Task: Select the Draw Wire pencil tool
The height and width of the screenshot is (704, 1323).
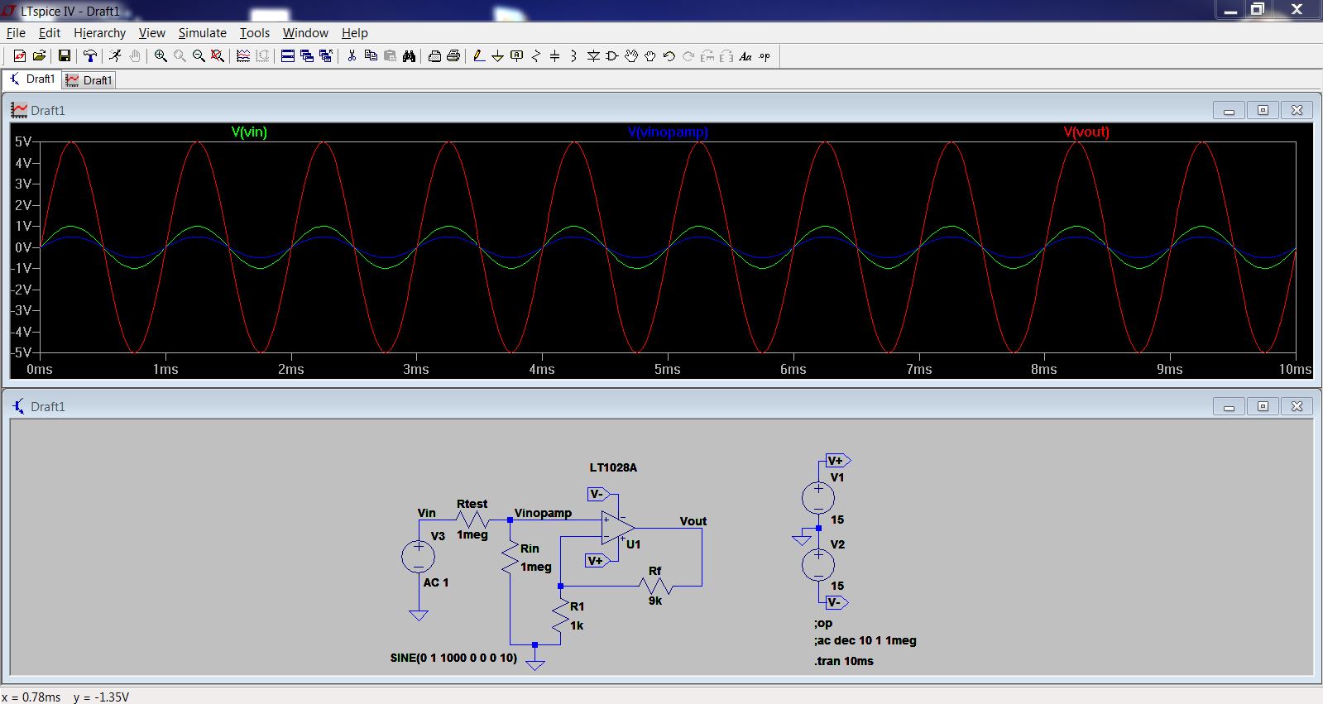Action: (479, 56)
